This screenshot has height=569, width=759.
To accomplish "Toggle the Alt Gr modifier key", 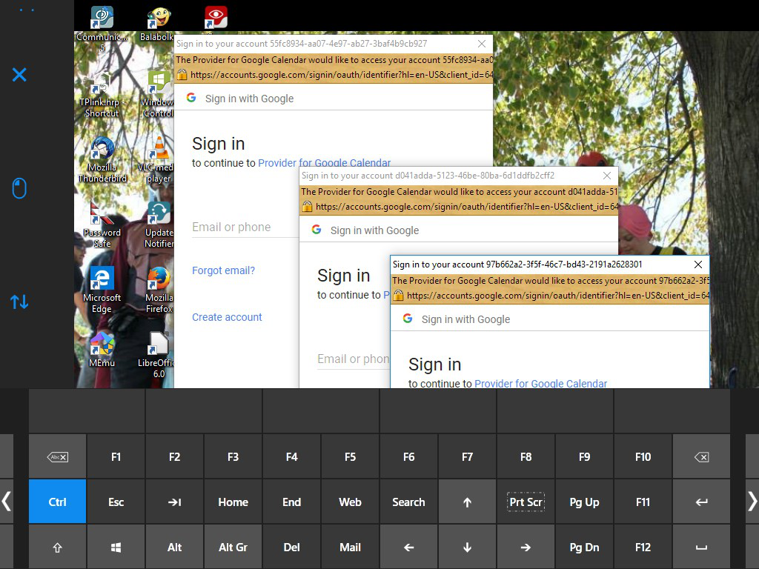I will [233, 548].
